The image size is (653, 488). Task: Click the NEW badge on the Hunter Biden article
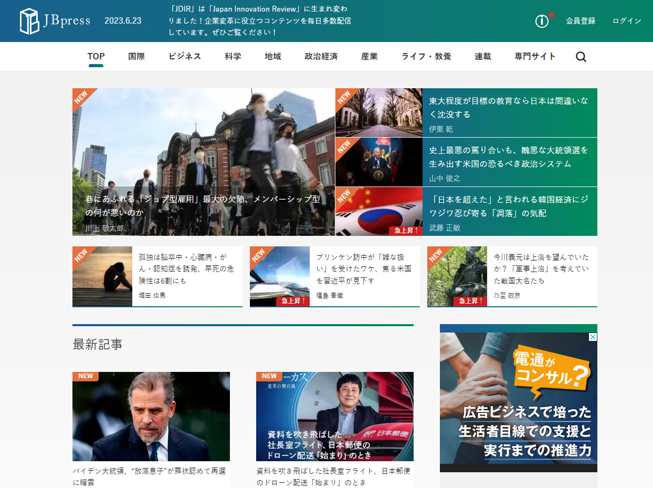click(85, 376)
